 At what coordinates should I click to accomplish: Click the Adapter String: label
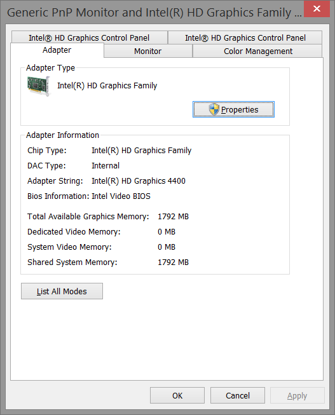(55, 181)
